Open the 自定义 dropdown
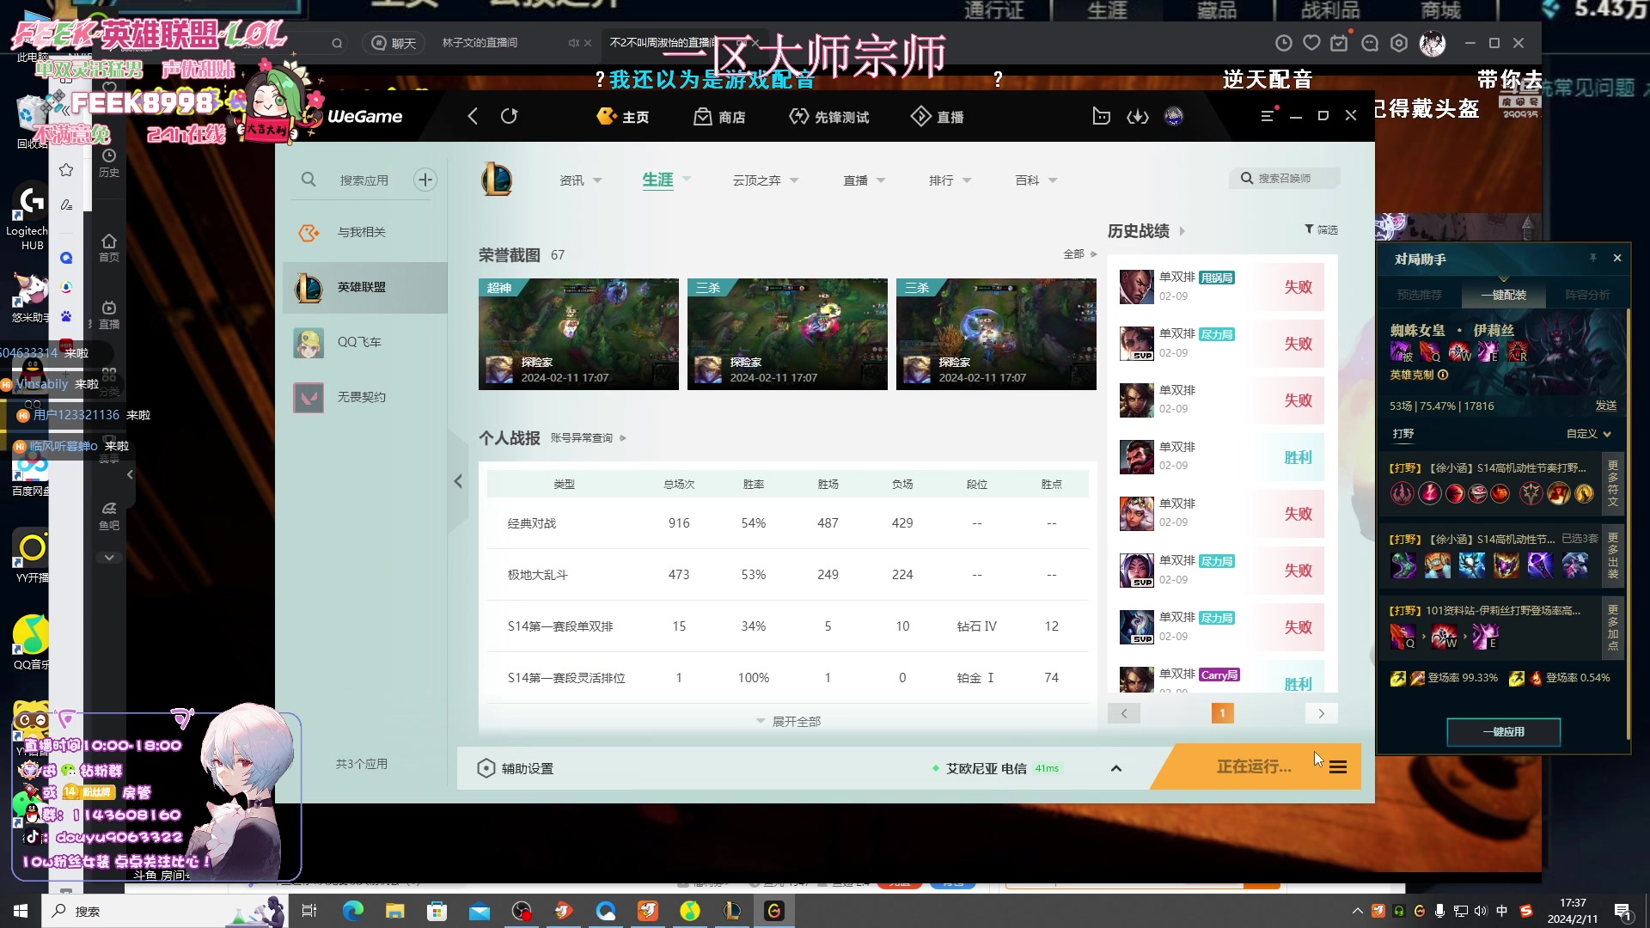The image size is (1650, 928). coord(1588,434)
